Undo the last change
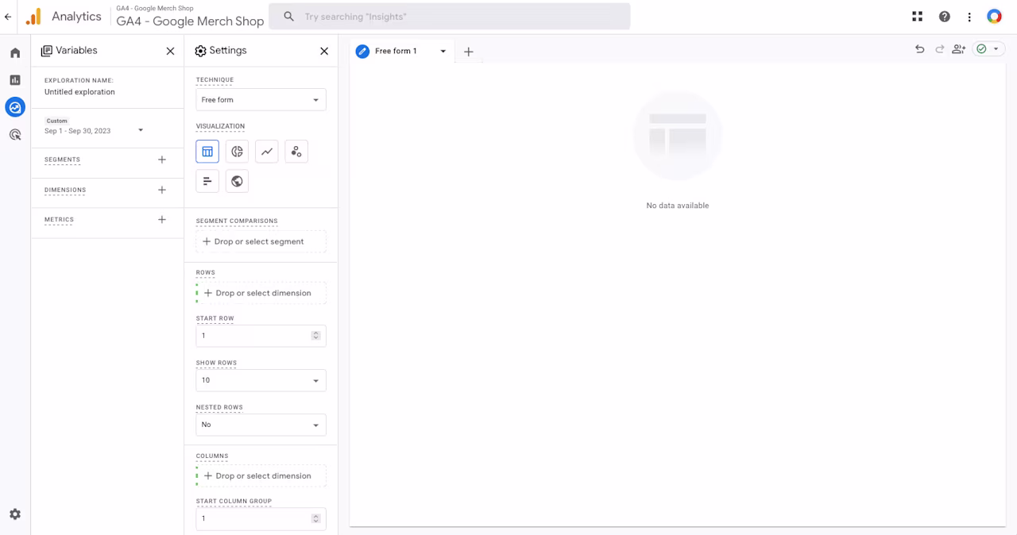 (920, 49)
